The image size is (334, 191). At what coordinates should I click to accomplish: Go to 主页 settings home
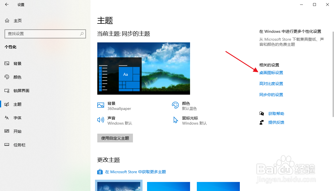(x=18, y=21)
